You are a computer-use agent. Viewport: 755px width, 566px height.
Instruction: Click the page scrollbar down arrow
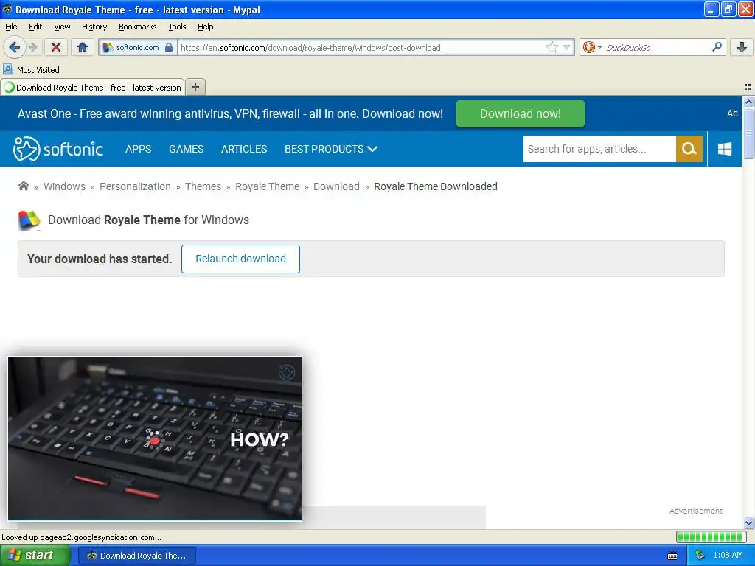tap(748, 523)
